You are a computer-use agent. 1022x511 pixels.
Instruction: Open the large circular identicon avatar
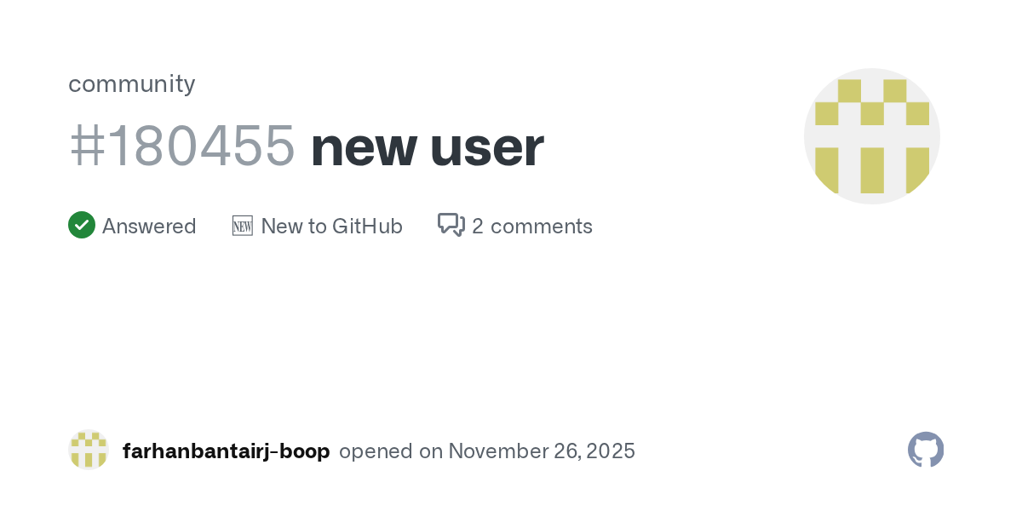pos(871,136)
